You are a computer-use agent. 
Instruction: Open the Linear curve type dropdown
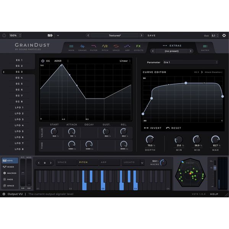[125, 61]
